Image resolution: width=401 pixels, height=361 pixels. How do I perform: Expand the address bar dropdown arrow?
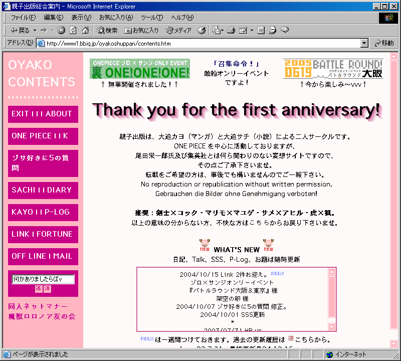[x=364, y=44]
